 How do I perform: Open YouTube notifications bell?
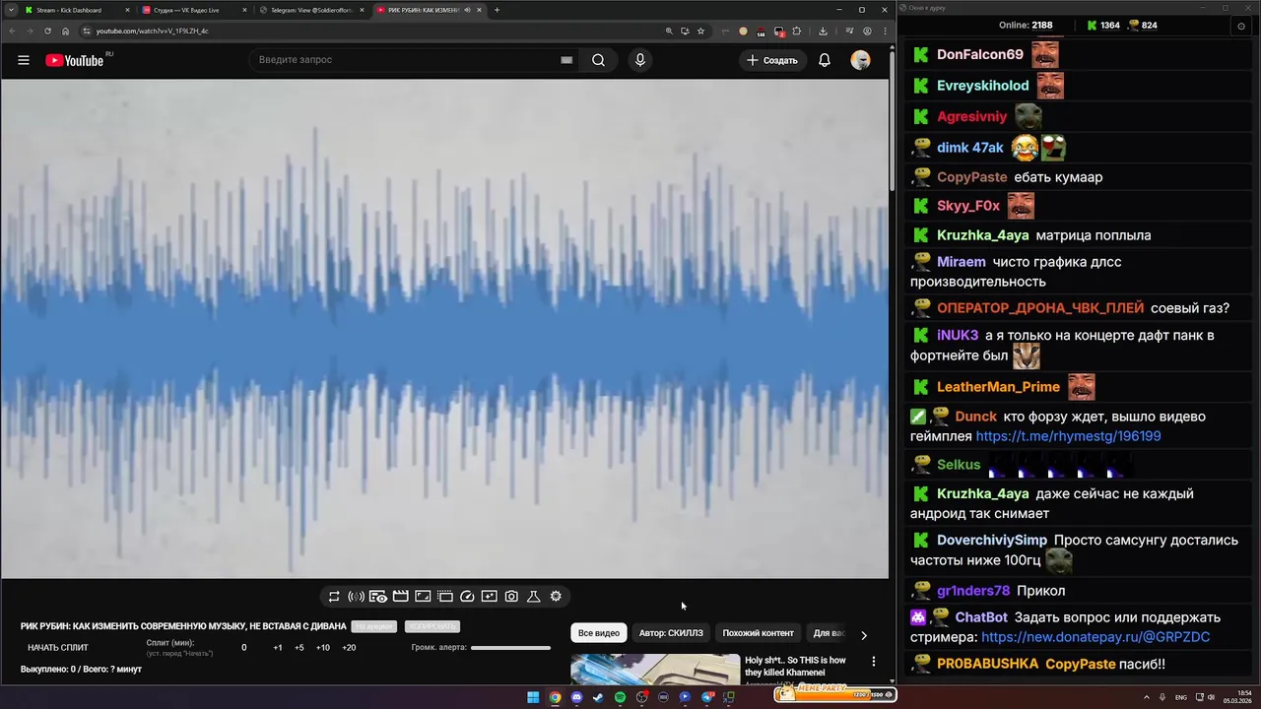click(x=825, y=60)
